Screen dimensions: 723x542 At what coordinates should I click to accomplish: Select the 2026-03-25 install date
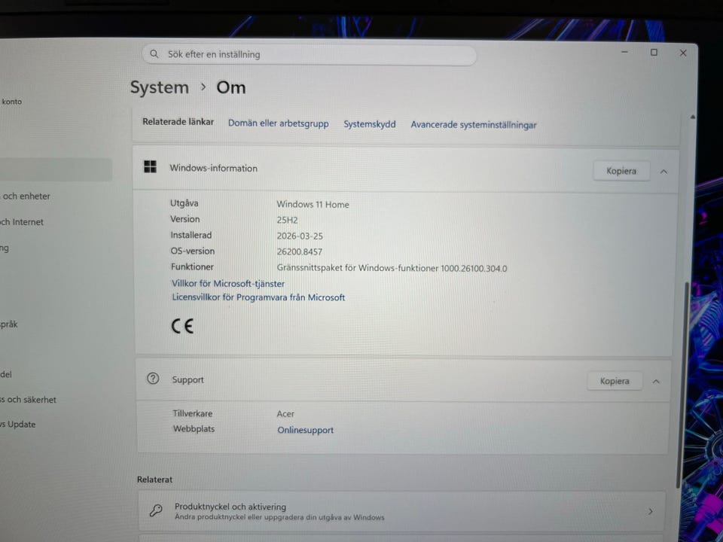(300, 236)
